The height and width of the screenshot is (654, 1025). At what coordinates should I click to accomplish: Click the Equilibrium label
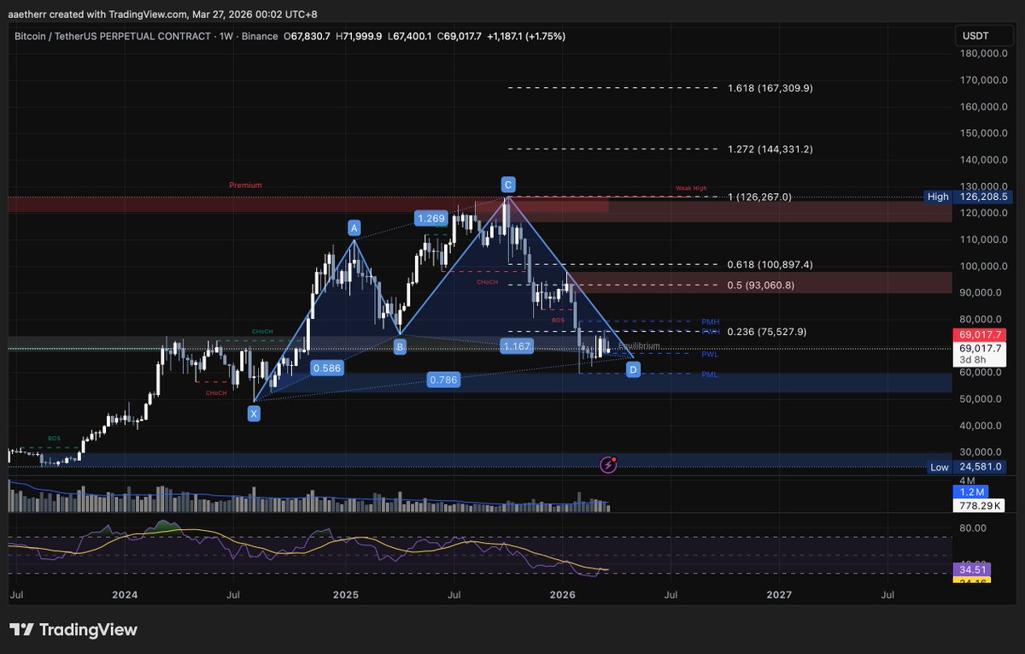coord(639,346)
